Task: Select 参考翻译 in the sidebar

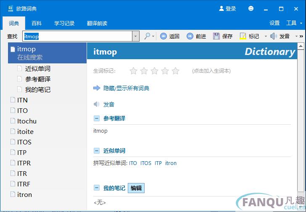Action: 38,79
